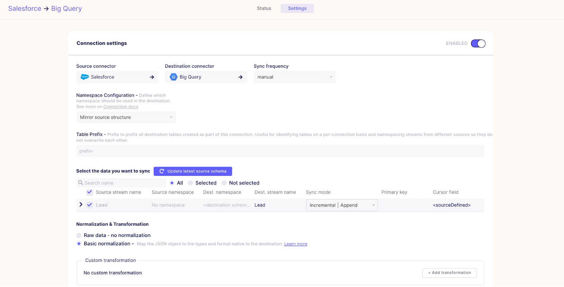Click the Table Prefix input field

point(280,151)
